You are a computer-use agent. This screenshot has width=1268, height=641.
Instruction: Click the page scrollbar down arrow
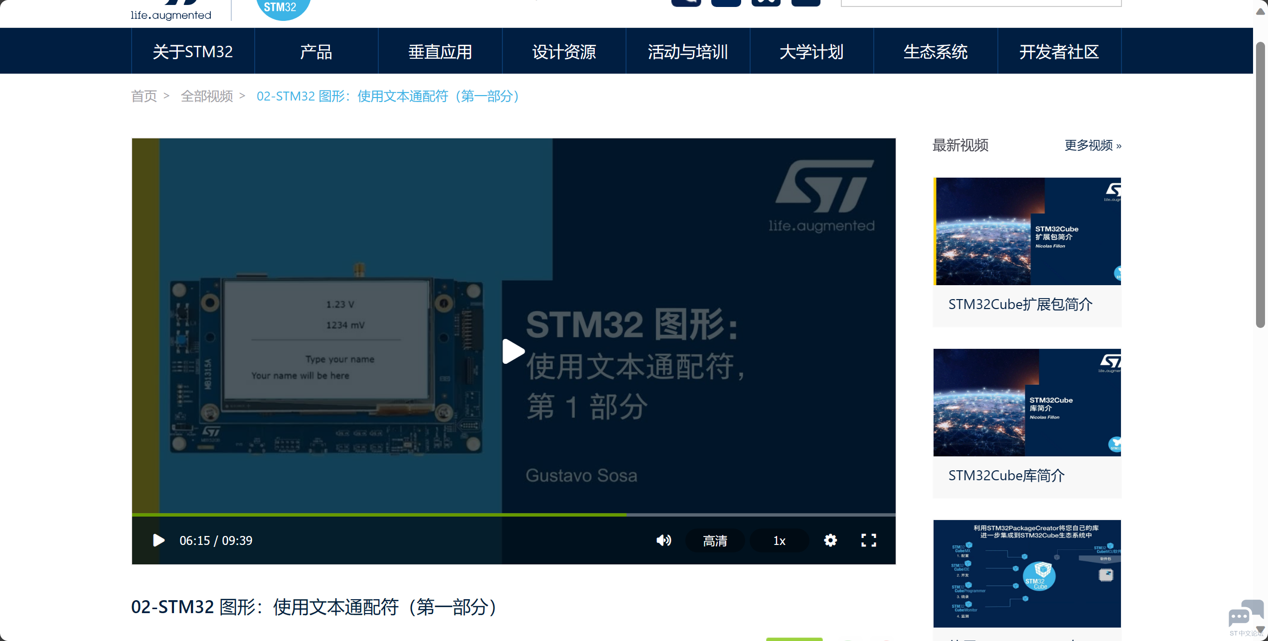[1261, 630]
